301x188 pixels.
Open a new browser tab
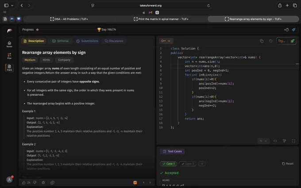pos(287,5)
